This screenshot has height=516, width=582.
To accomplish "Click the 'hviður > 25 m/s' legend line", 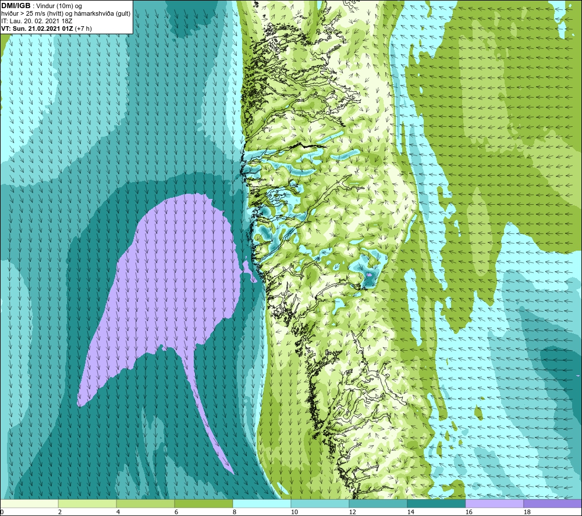I will (x=66, y=14).
